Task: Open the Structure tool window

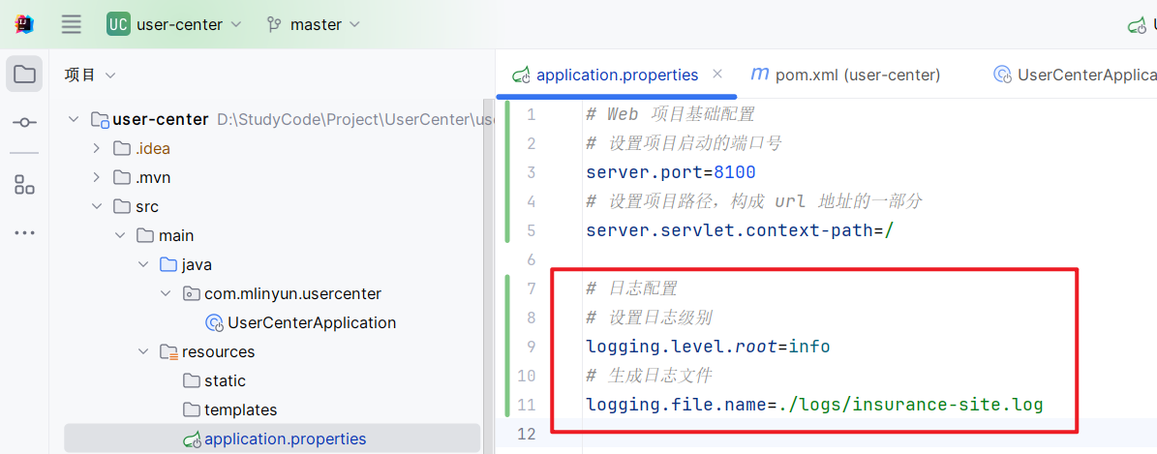Action: point(24,185)
